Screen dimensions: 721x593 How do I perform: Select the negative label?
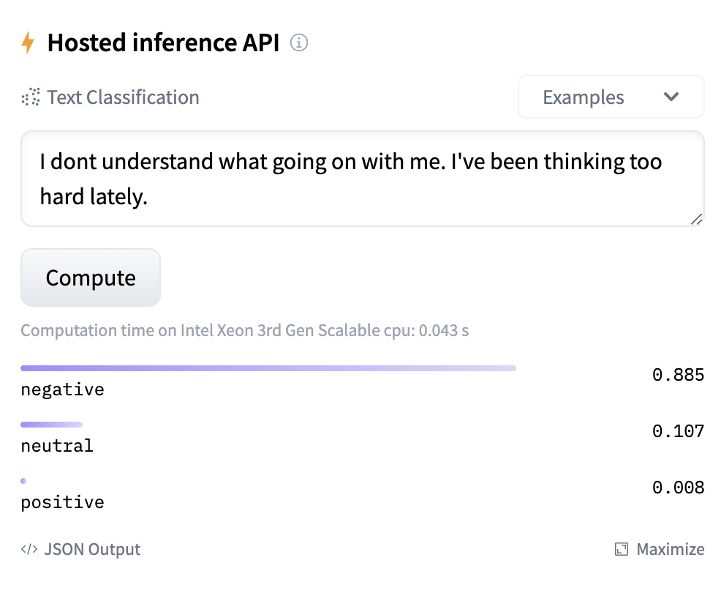click(x=62, y=389)
